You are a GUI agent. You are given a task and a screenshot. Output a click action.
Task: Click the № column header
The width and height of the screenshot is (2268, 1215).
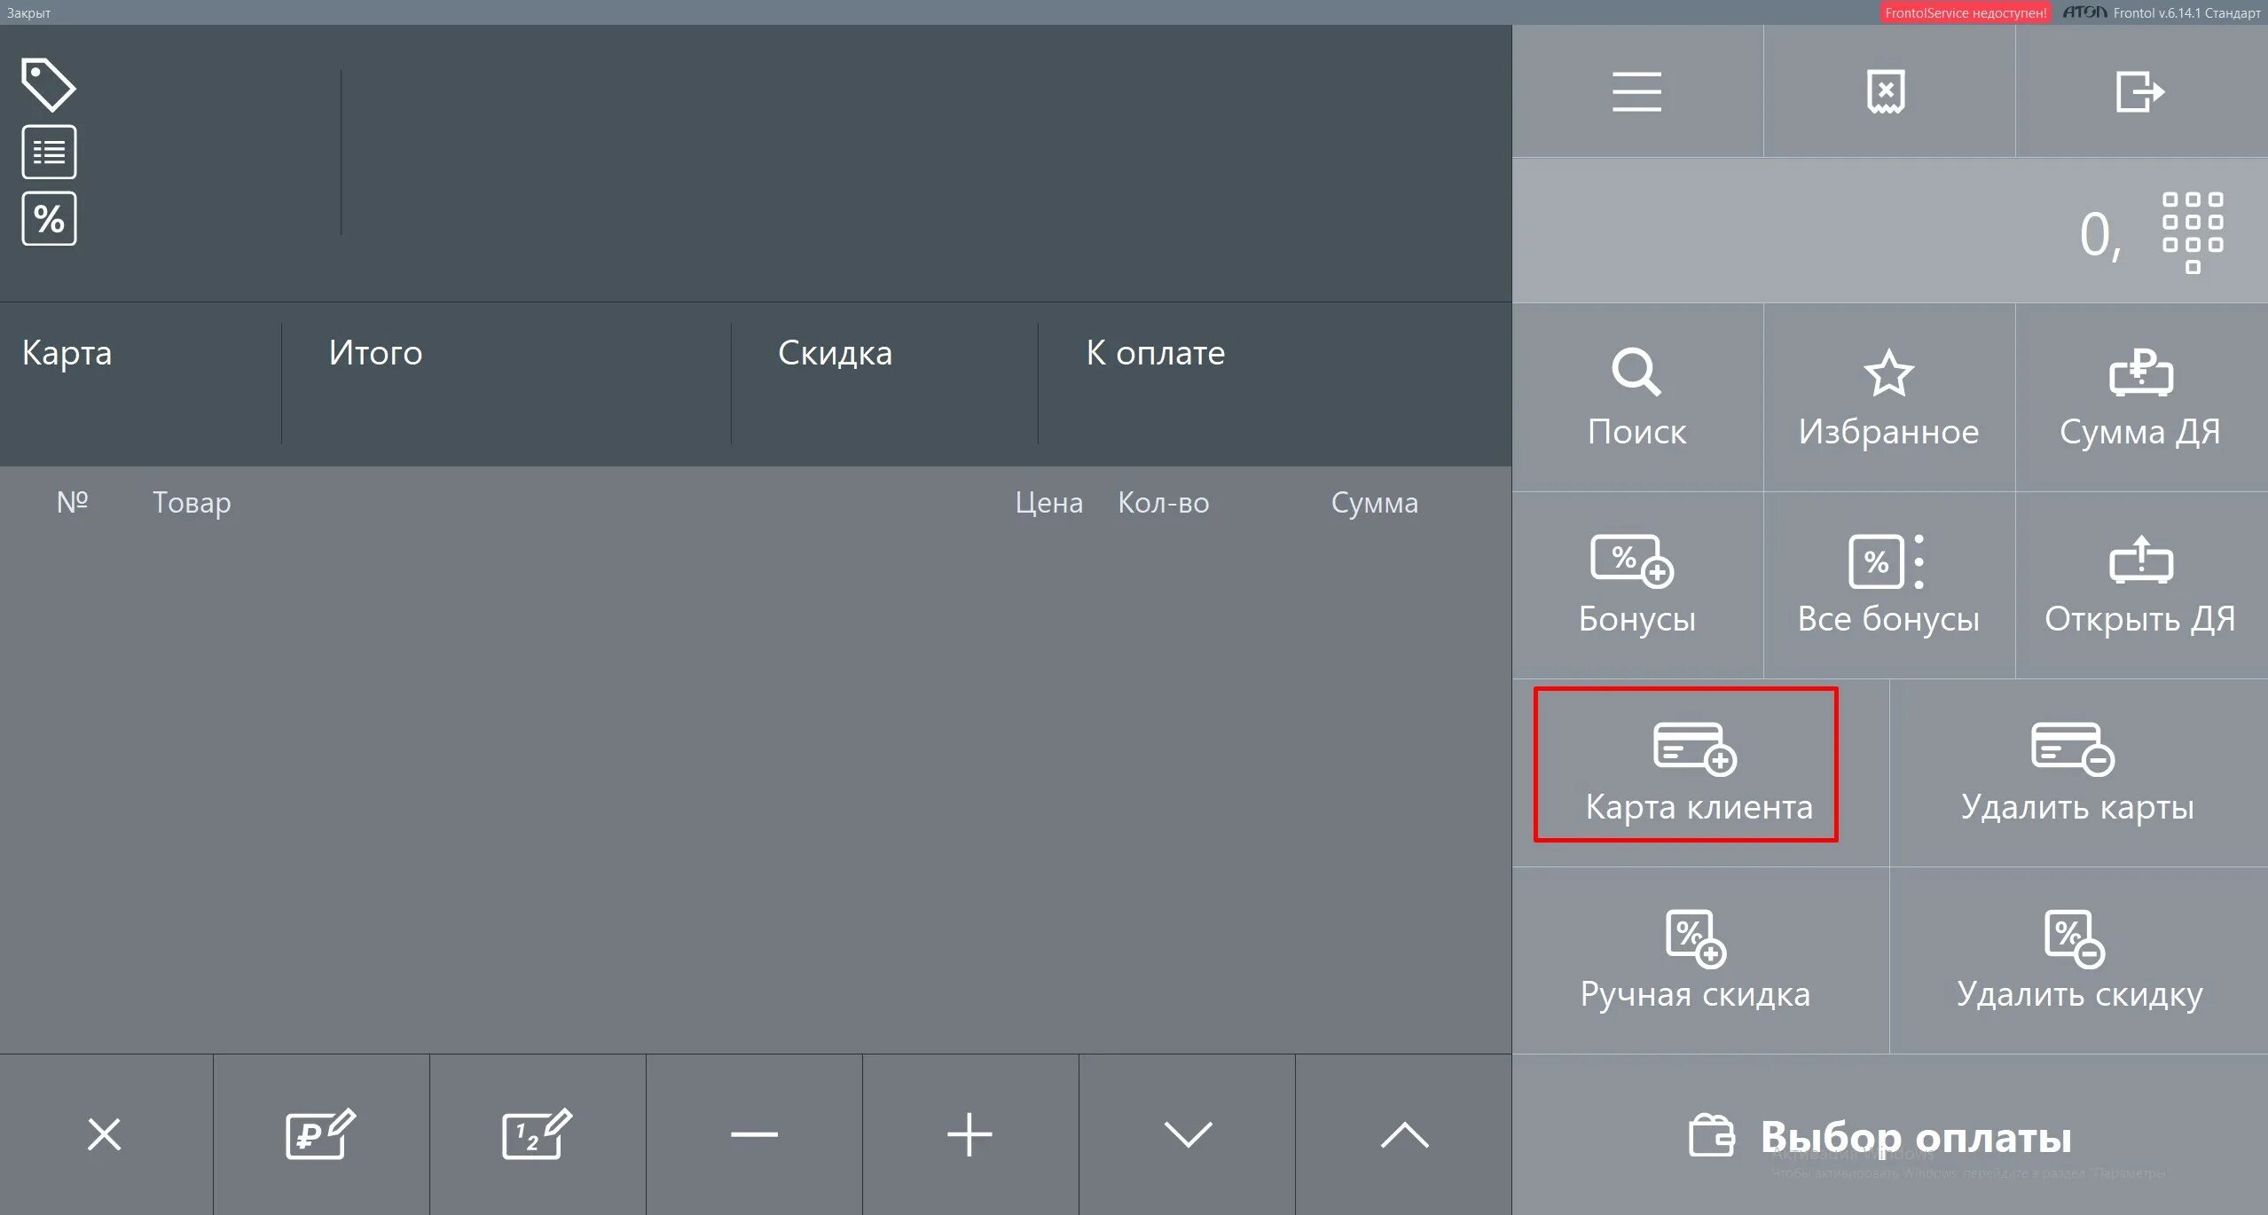pos(72,501)
